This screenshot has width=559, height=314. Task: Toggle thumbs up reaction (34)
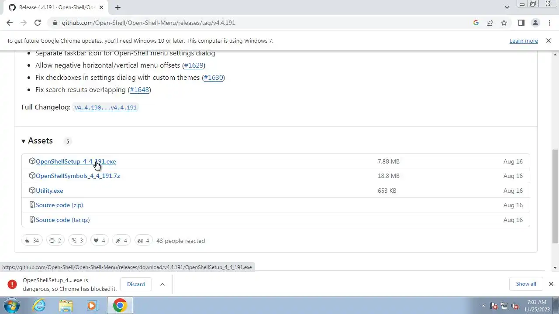(32, 241)
